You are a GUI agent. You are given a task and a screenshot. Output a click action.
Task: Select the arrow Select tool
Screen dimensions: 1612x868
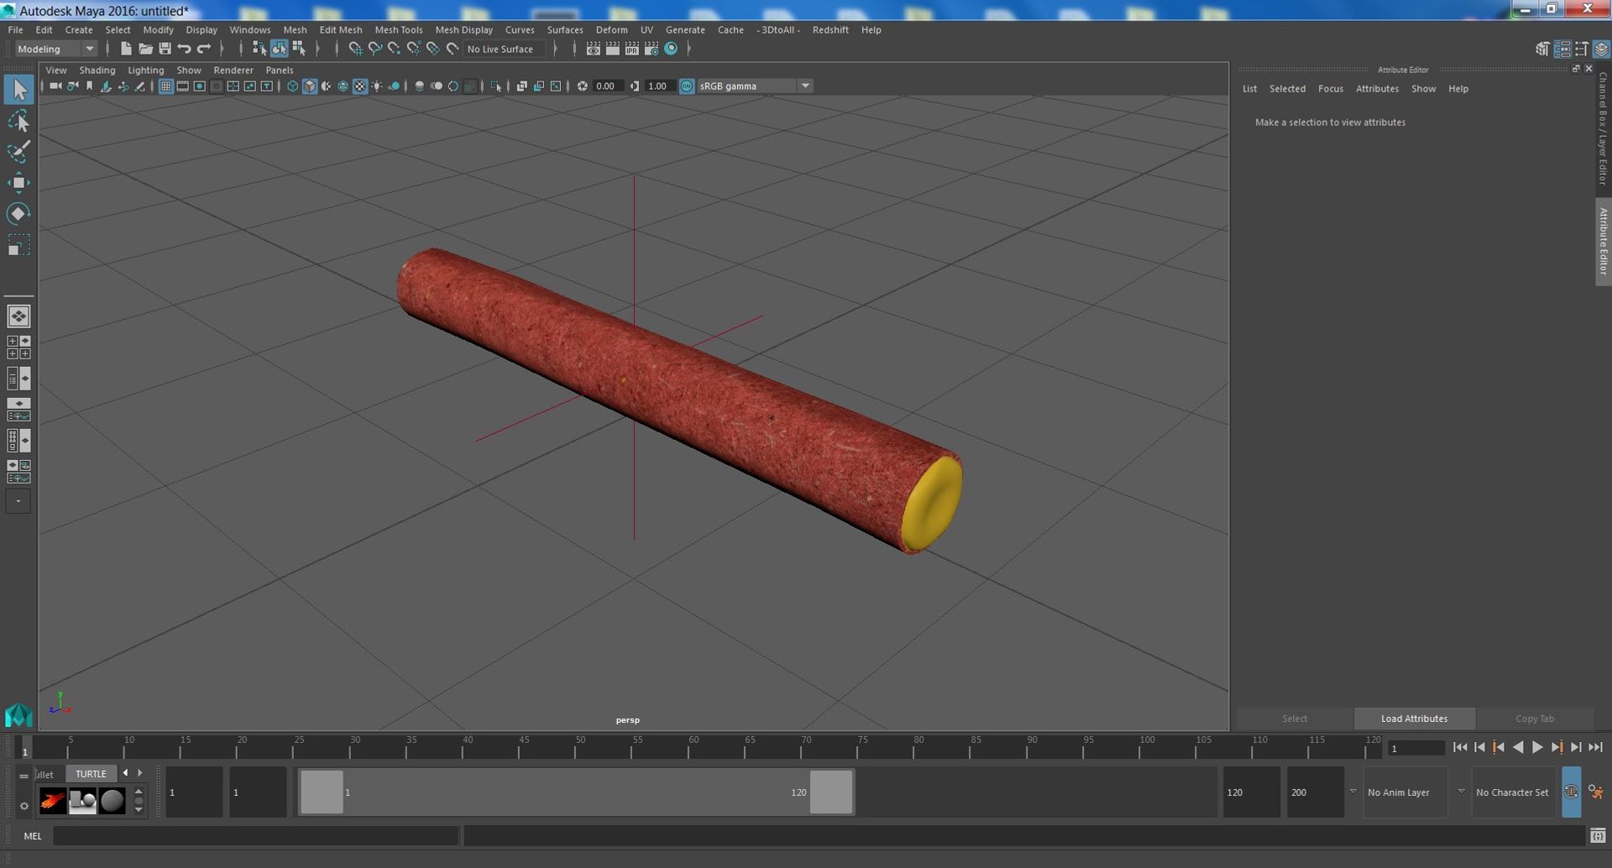(18, 89)
